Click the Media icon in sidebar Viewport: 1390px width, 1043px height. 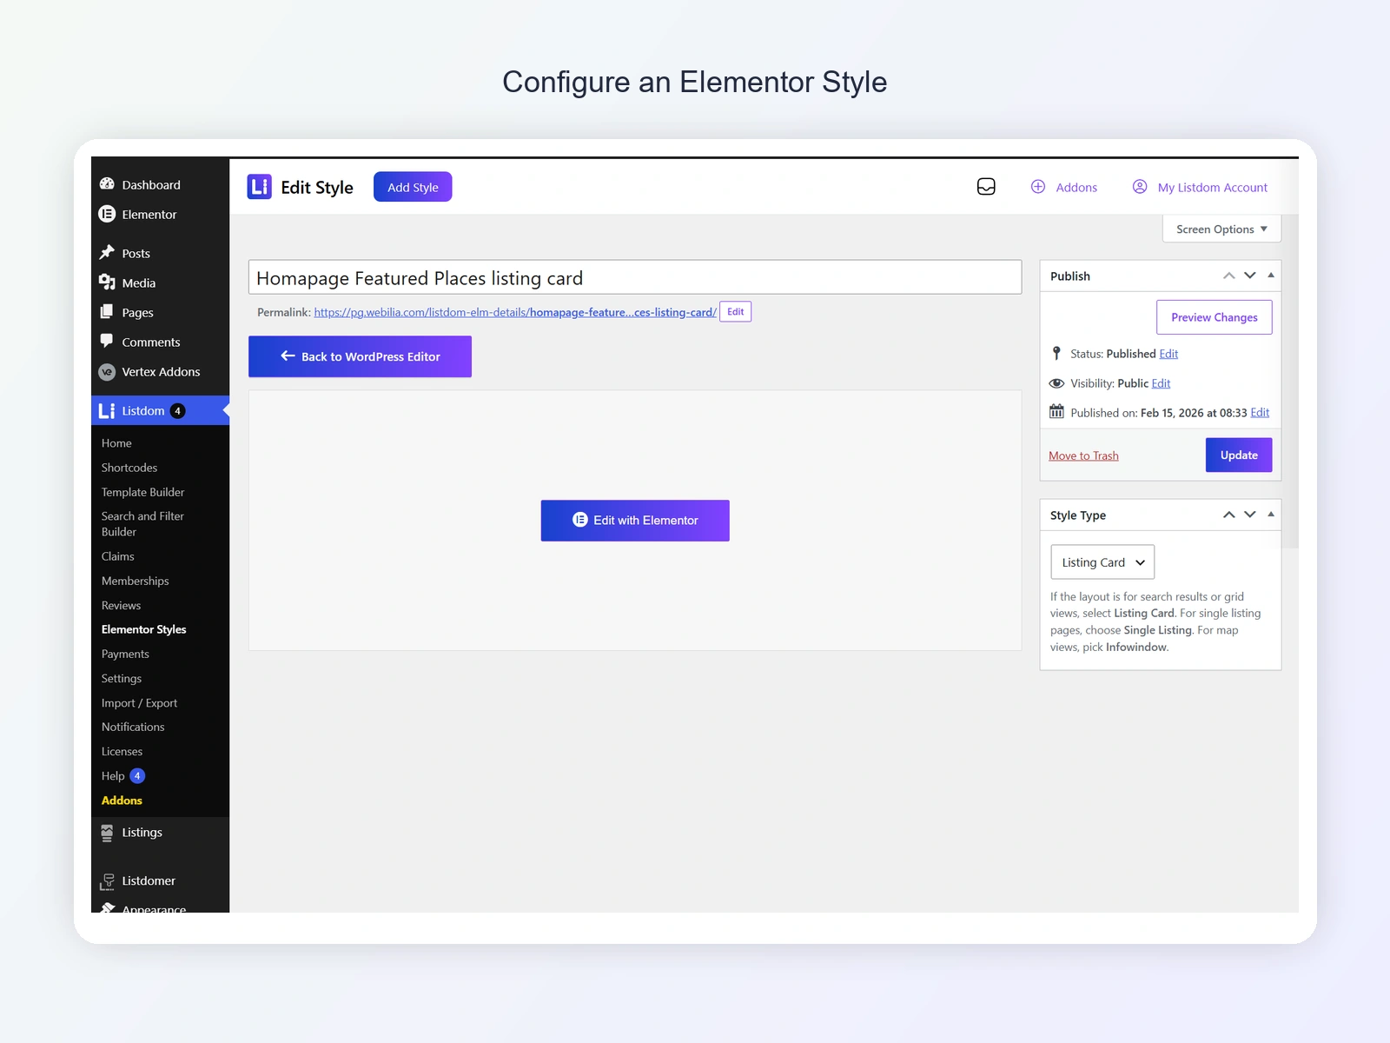[x=107, y=282]
